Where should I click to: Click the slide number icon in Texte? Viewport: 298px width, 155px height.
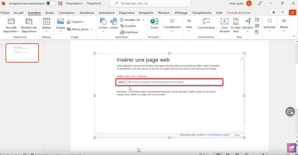click(257, 26)
